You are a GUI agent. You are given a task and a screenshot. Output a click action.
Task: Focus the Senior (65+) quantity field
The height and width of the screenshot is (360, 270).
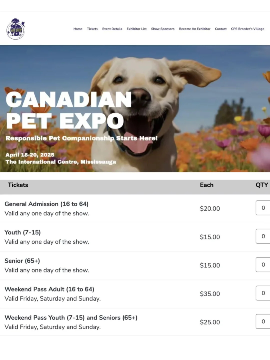pos(263,265)
